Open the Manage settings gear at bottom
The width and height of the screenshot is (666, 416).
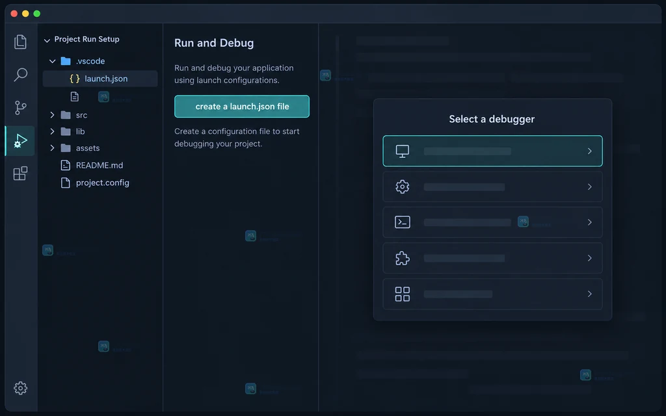pos(20,388)
